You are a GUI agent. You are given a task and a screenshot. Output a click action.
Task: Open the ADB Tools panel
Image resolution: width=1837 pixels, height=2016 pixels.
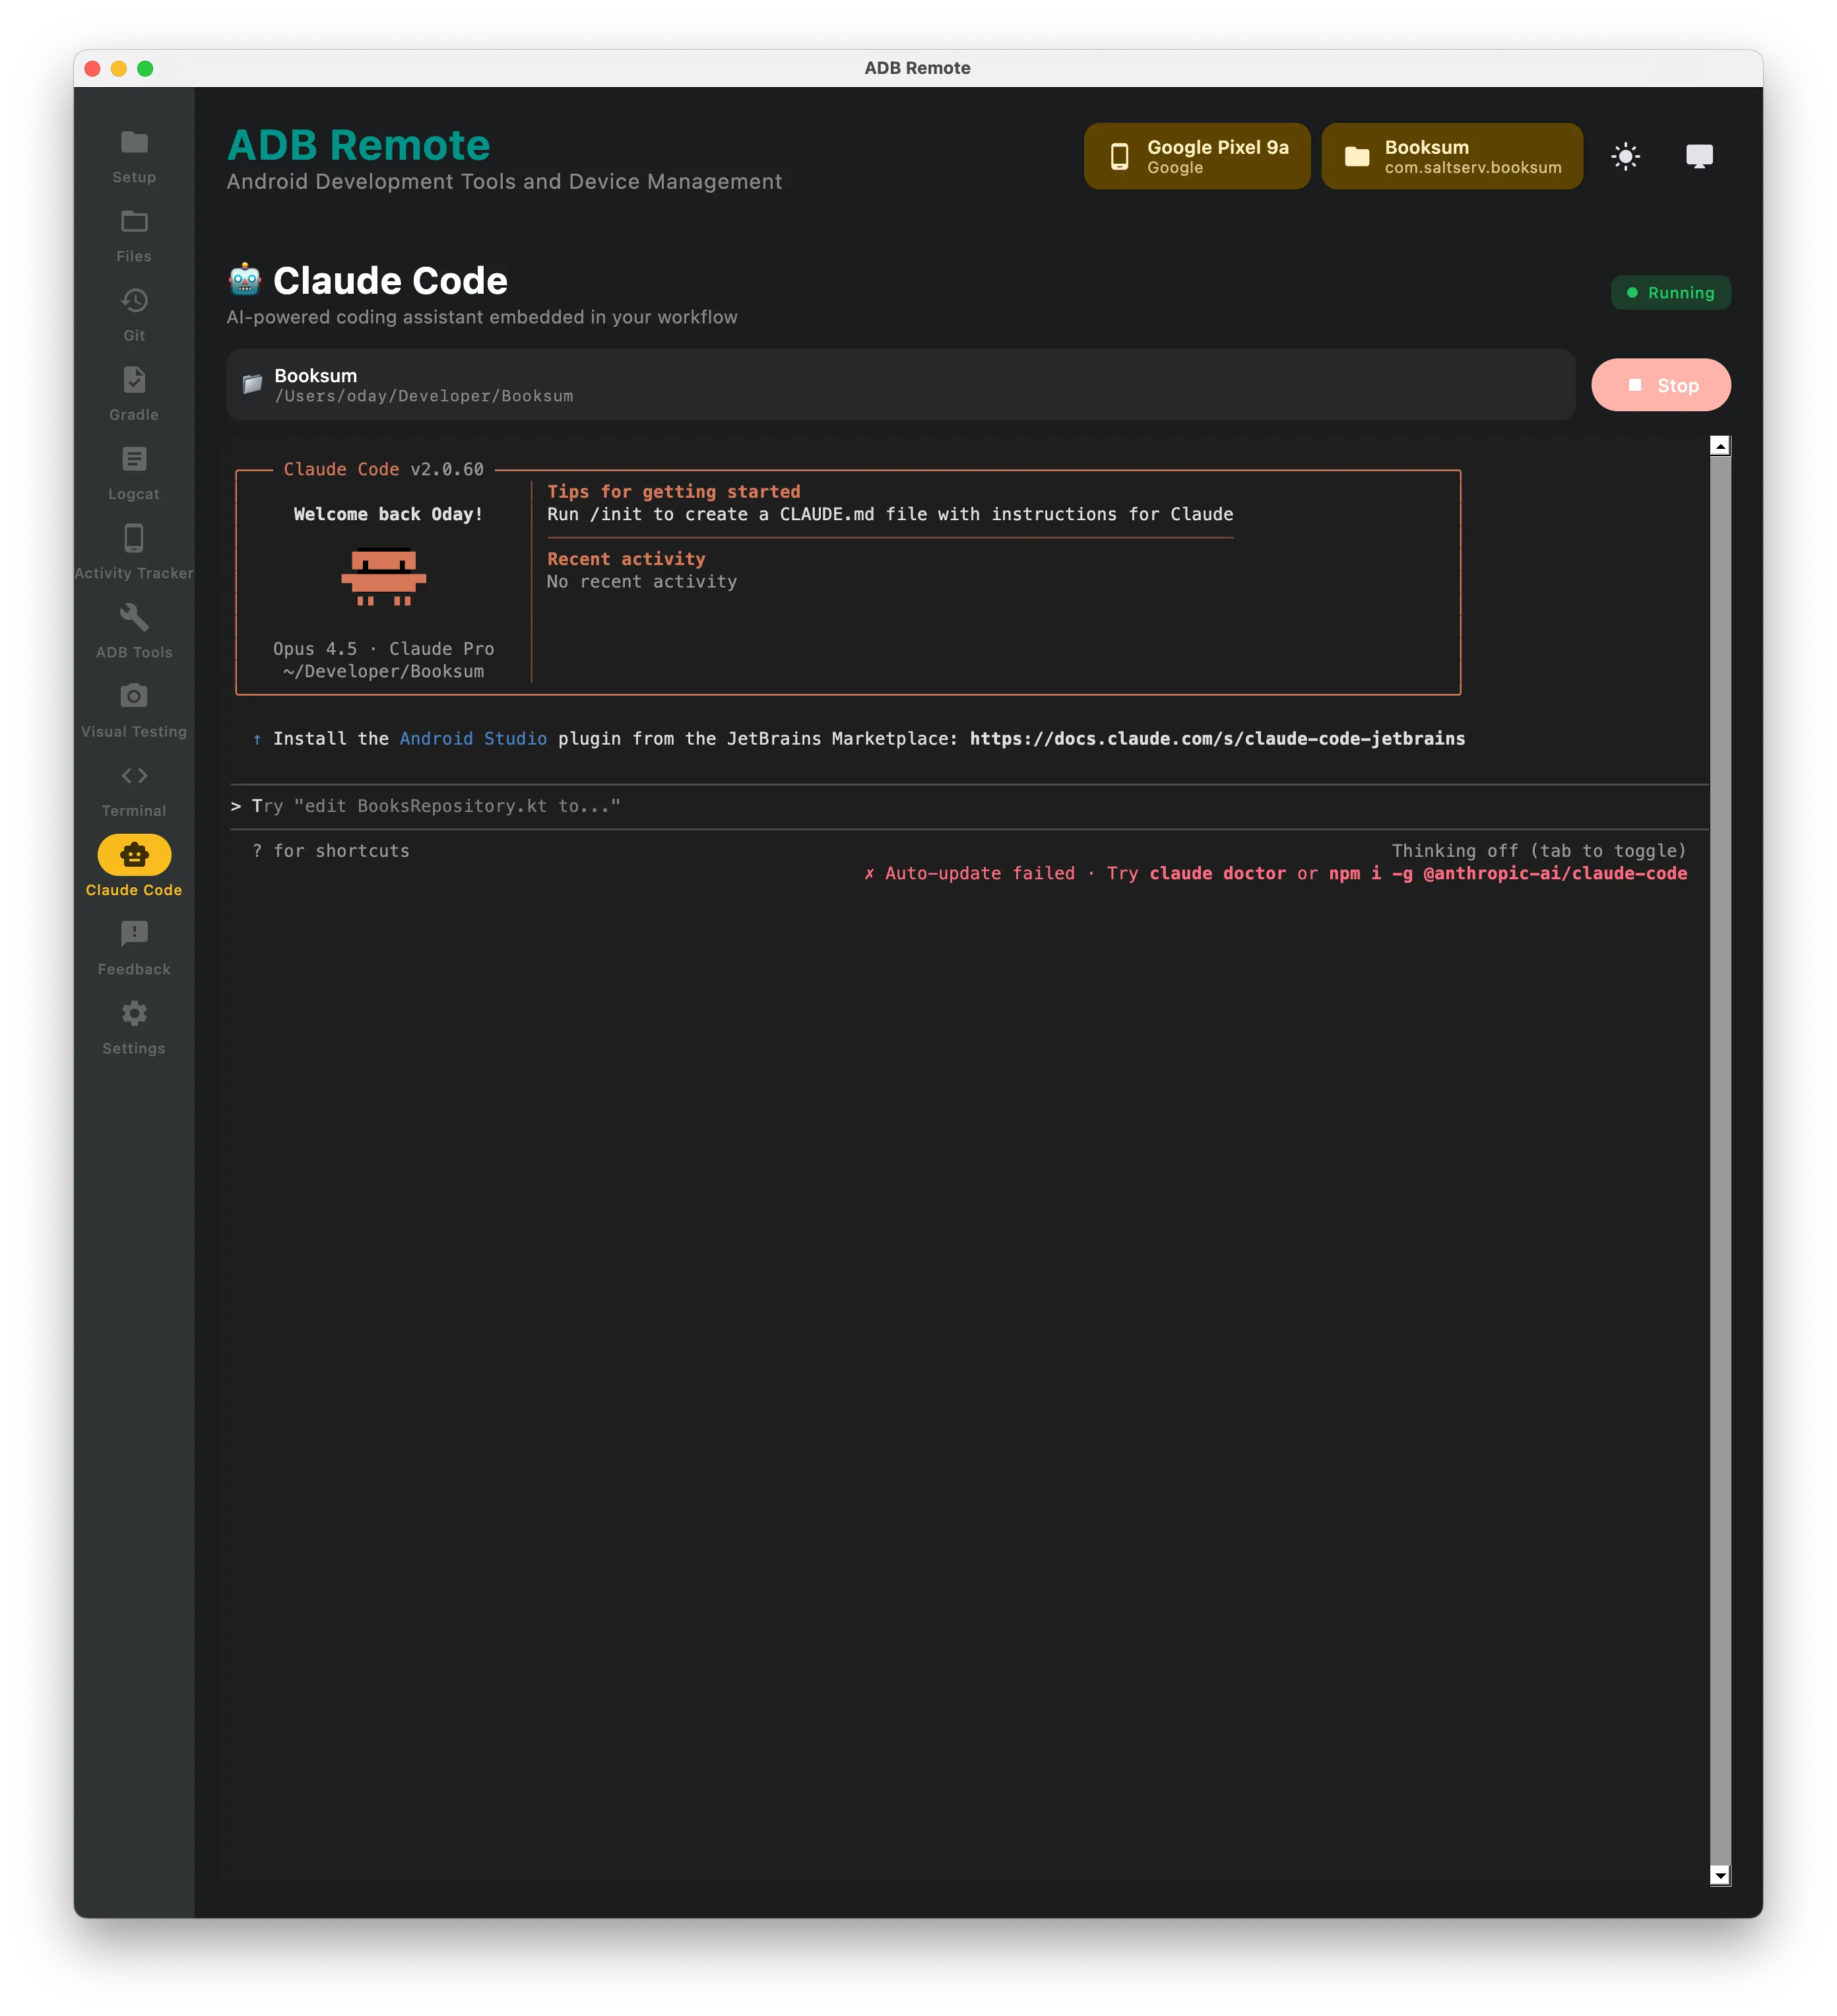(x=133, y=630)
